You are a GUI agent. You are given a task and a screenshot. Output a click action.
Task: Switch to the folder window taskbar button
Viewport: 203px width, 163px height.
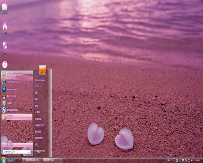(x=53, y=160)
